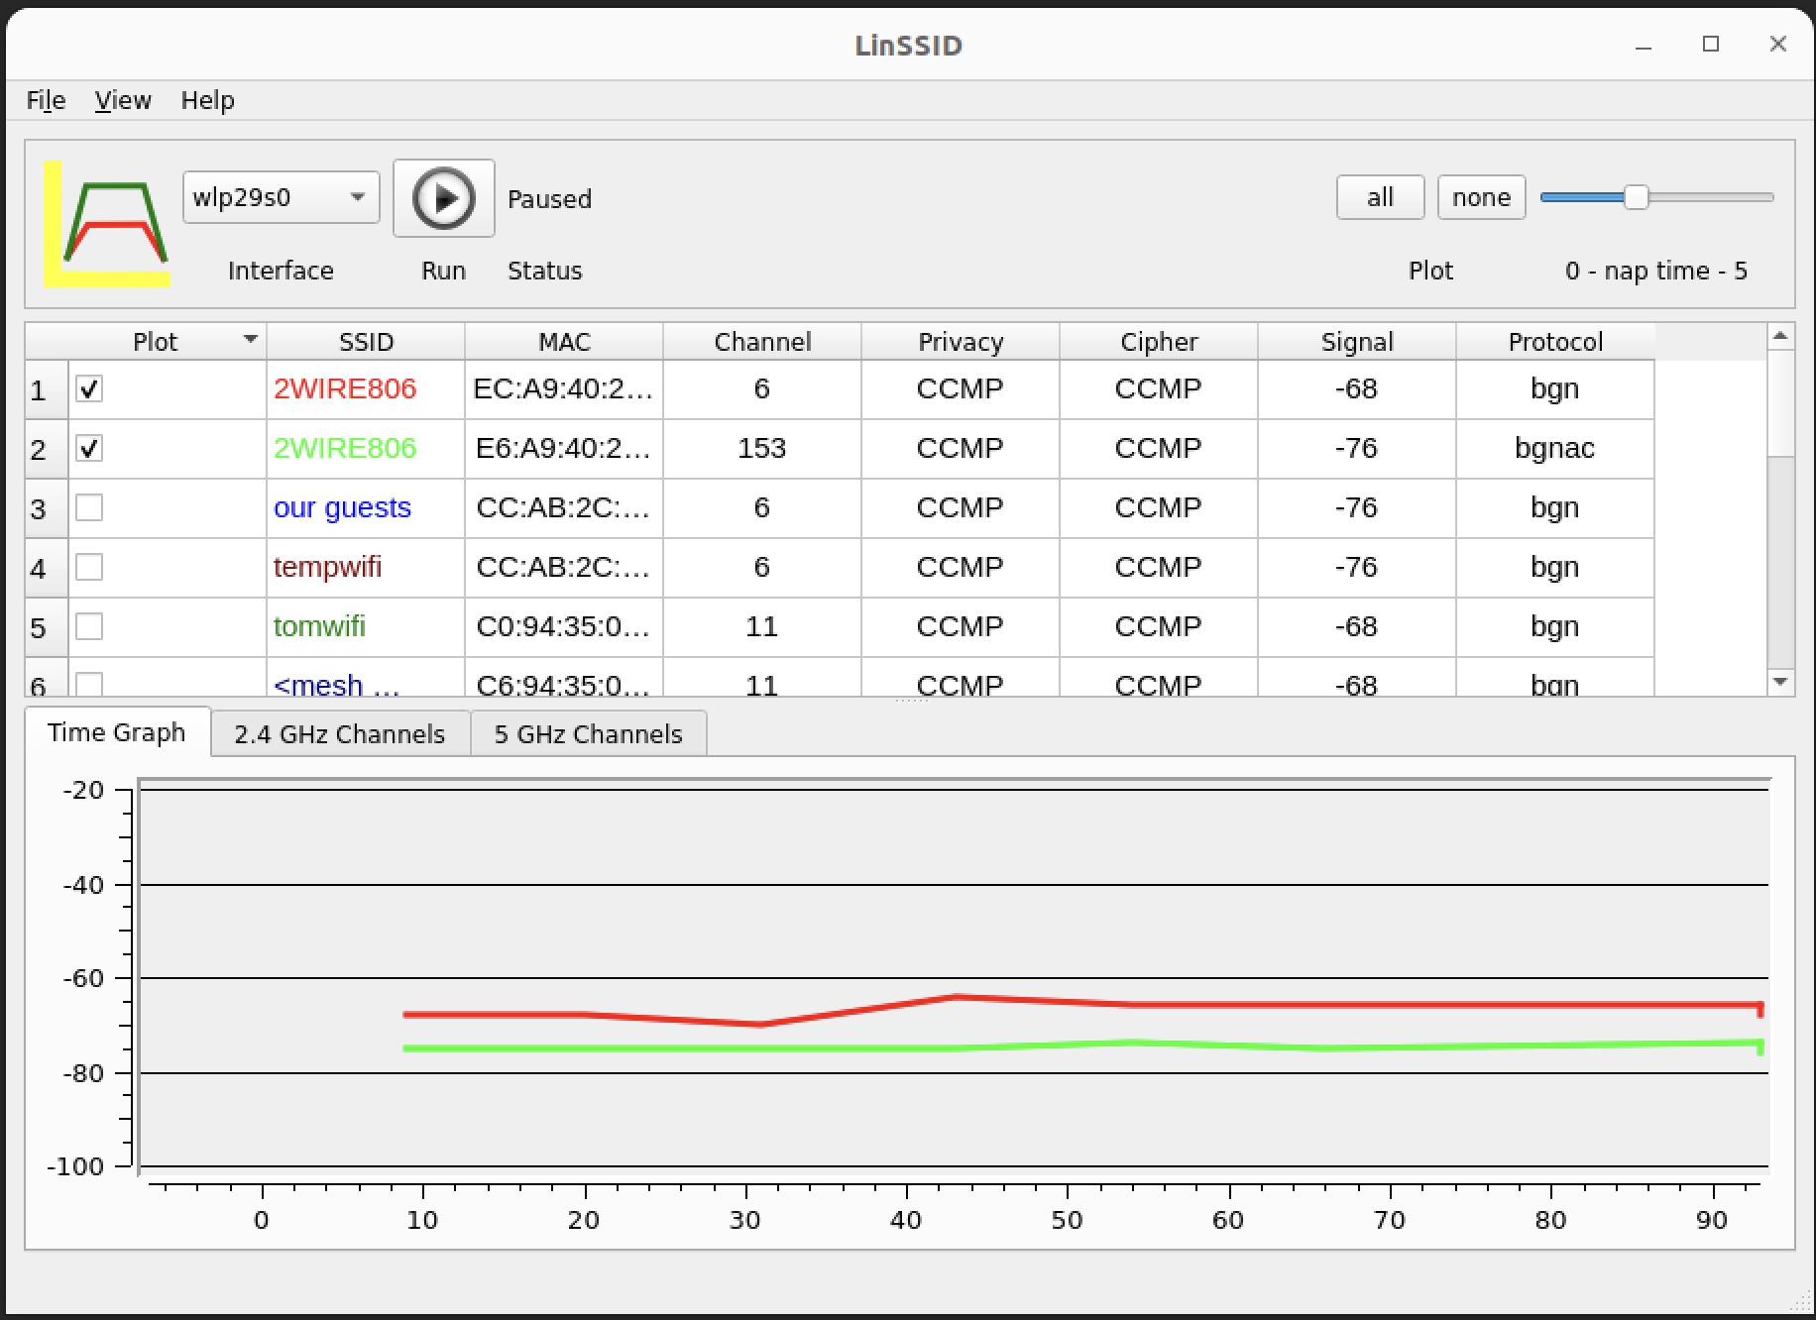Sort by the SSID column header
Screen dimensions: 1816x1320
tap(366, 342)
